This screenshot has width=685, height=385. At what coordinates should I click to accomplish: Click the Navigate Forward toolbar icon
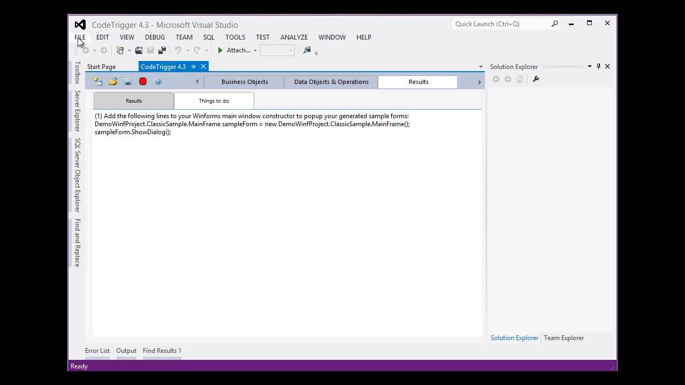click(104, 50)
